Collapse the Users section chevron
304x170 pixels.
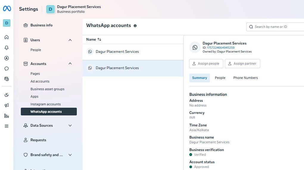coord(70,40)
